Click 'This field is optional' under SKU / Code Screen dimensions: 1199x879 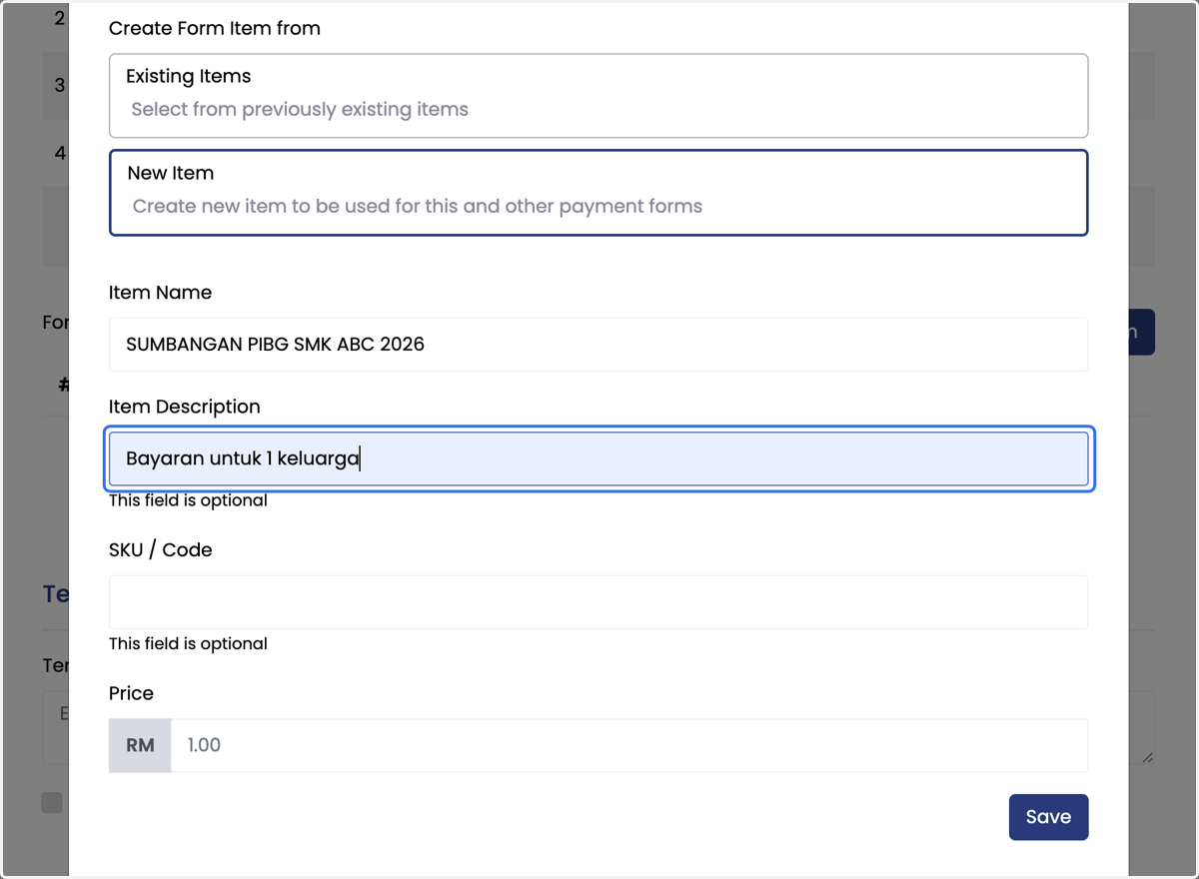click(188, 644)
